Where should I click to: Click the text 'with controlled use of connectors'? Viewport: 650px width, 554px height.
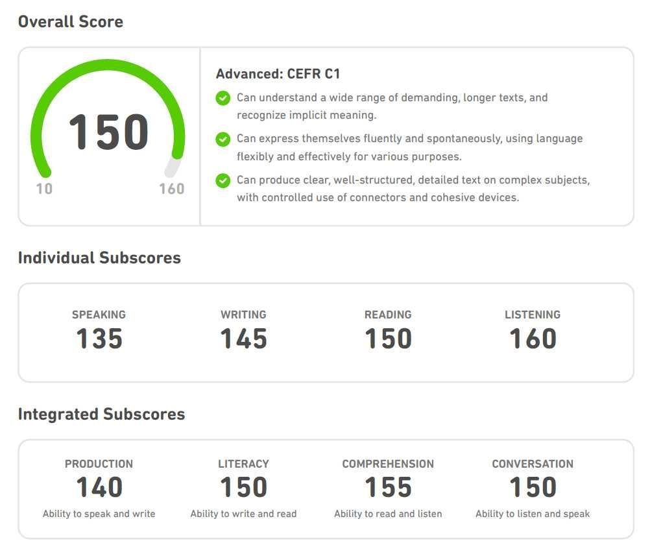[x=322, y=198]
